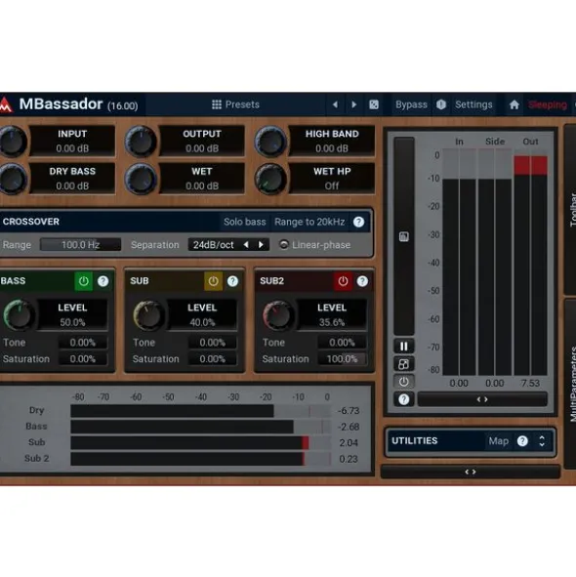The image size is (576, 577).
Task: Click the home icon in header
Action: pos(514,105)
